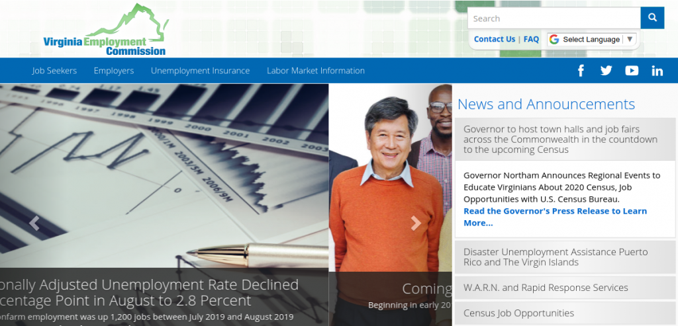This screenshot has height=326, width=678.
Task: Open Labor Market Information menu
Action: pos(316,71)
